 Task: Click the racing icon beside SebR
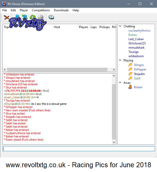[130, 78]
